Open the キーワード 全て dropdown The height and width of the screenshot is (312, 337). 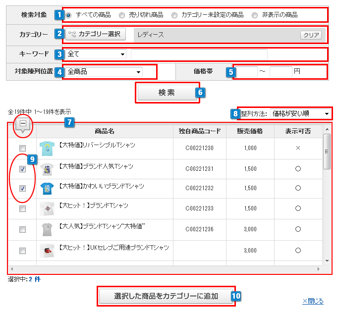coord(96,54)
